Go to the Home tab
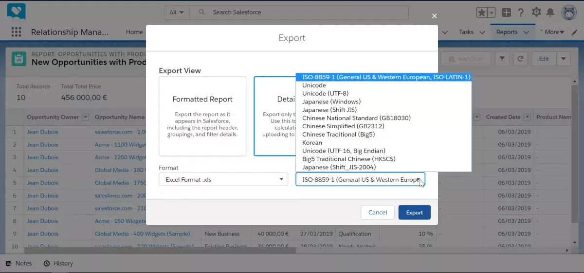The width and height of the screenshot is (584, 273). click(134, 32)
